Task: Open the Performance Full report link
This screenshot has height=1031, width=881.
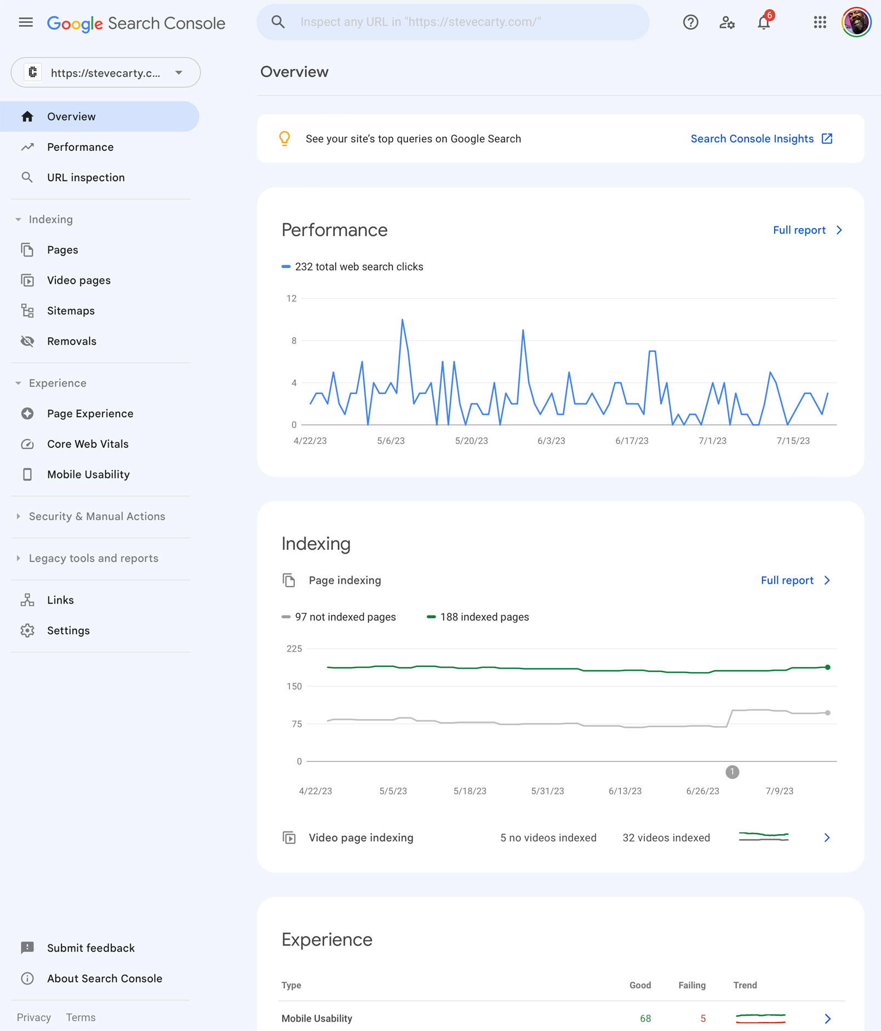Action: [x=799, y=230]
